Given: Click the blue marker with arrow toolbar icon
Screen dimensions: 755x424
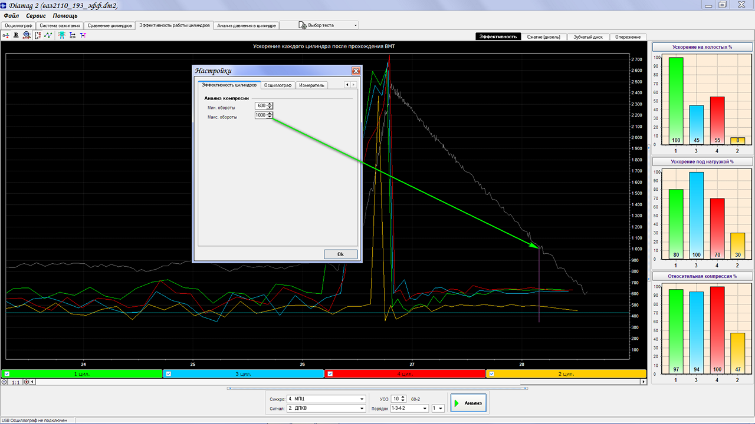Looking at the screenshot, I should point(72,35).
